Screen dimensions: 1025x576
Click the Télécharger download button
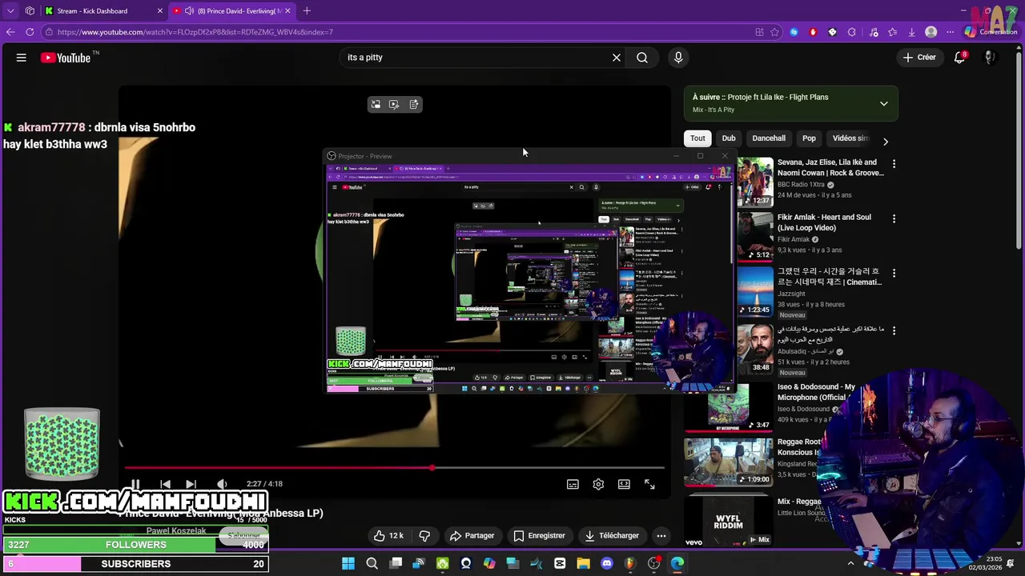point(612,536)
